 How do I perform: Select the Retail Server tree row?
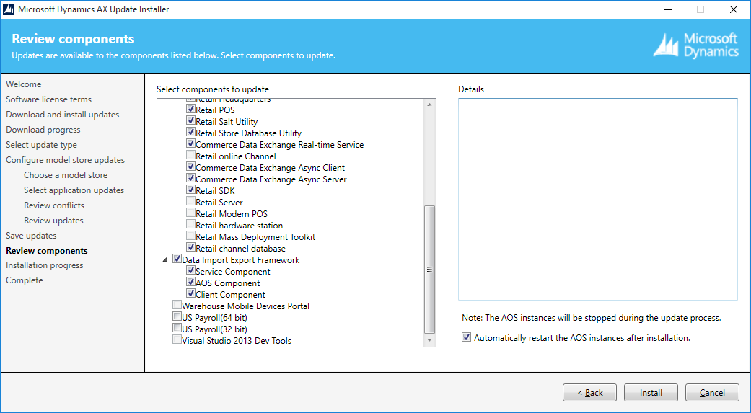[x=219, y=202]
